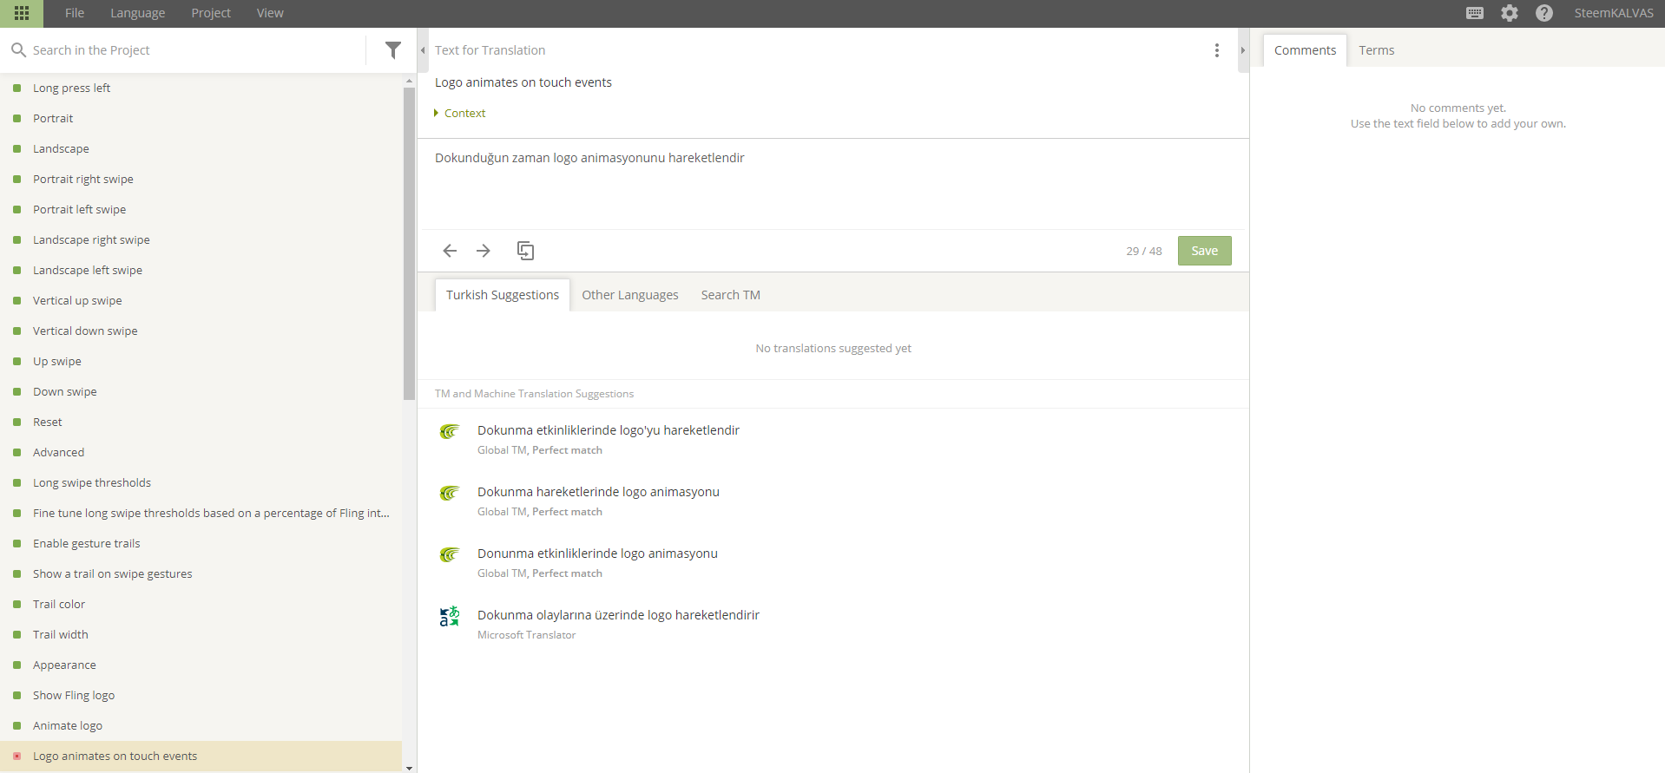
Task: Collapse the right comments panel arrow
Action: (x=1243, y=50)
